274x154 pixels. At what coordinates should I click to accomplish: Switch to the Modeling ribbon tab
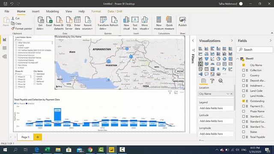[52, 12]
